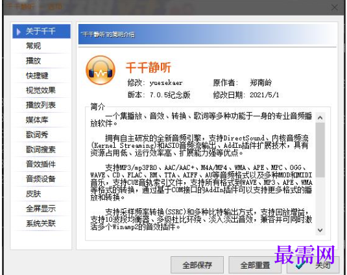Screen dimensions: 347x275
Task: Open 视觉效果 settings
Action: pyautogui.click(x=42, y=90)
